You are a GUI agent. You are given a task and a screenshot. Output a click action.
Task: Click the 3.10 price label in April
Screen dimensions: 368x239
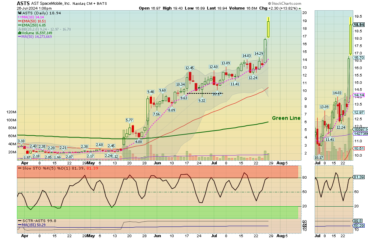click(21, 141)
